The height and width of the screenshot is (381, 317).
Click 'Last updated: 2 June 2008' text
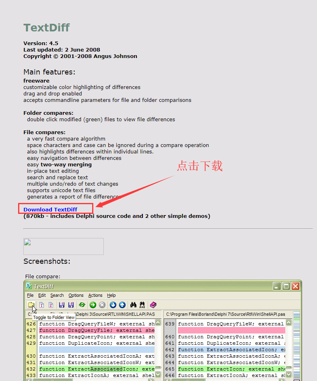62,50
